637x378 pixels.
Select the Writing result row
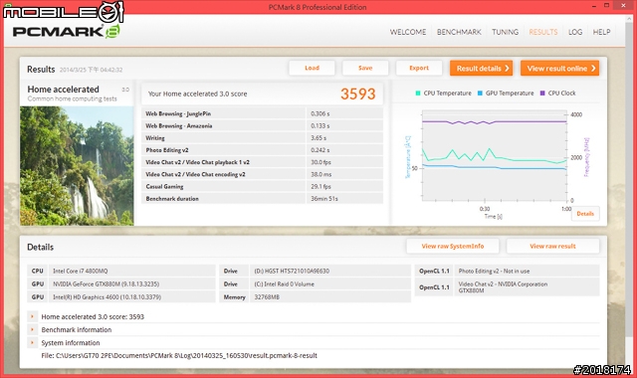(x=262, y=138)
